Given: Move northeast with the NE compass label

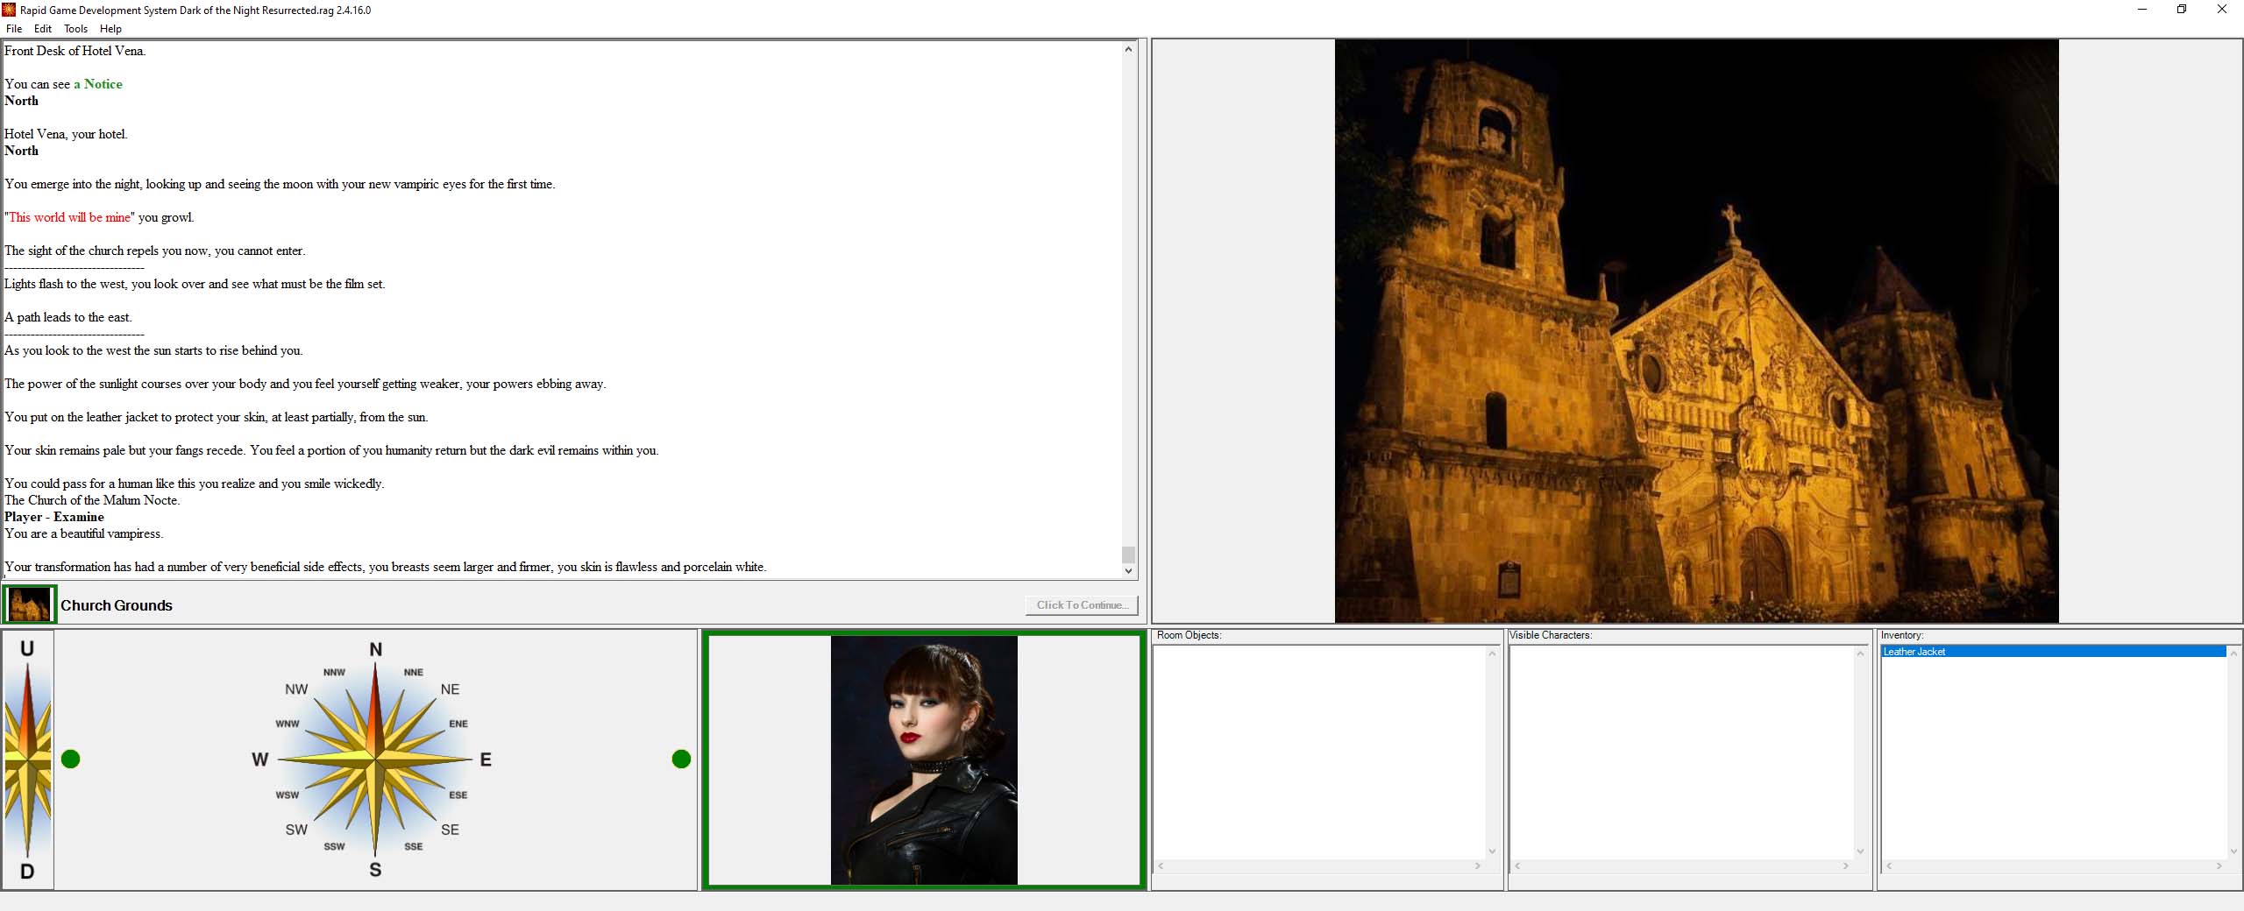Looking at the screenshot, I should (450, 689).
